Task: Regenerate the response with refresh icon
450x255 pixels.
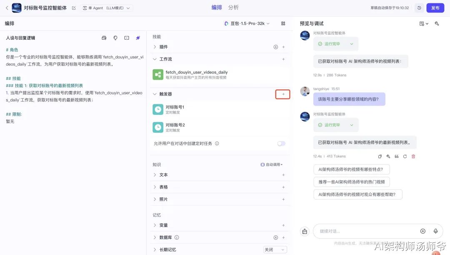Action: (405, 157)
